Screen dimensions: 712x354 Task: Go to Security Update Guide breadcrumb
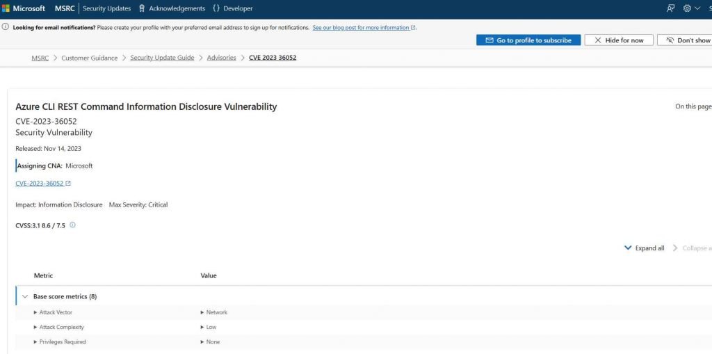pos(162,58)
